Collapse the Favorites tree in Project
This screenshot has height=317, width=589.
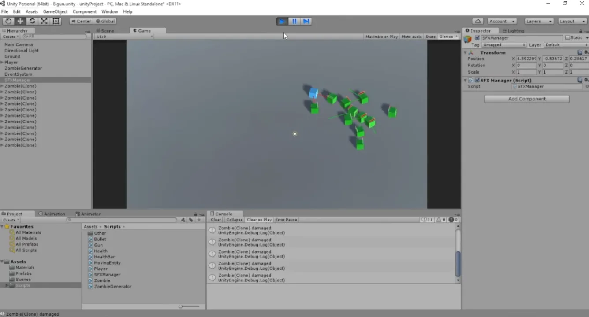(2, 226)
